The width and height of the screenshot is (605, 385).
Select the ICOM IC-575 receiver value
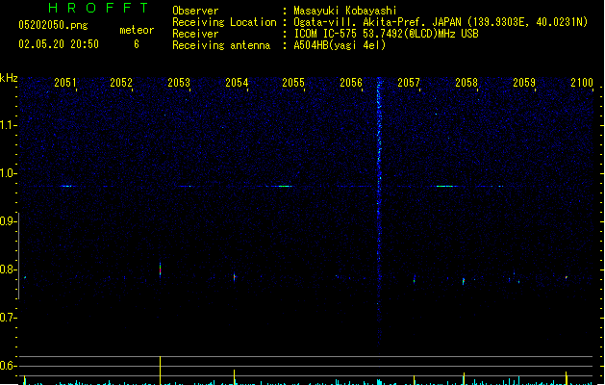pyautogui.click(x=386, y=34)
